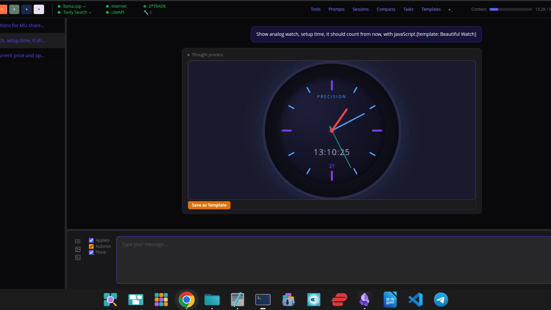Uncheck the Applets checkbox
Viewport: 551px width, 310px height.
pos(91,240)
